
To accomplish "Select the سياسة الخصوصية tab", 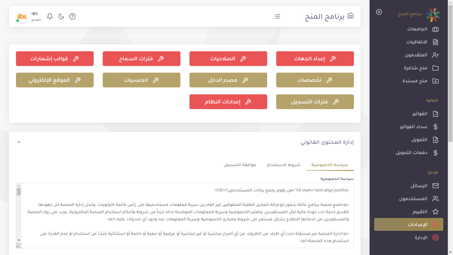I will pos(330,165).
